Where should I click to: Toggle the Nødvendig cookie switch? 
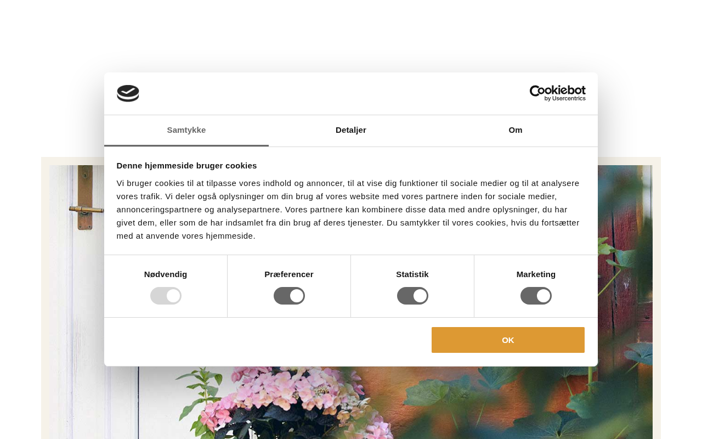click(166, 296)
